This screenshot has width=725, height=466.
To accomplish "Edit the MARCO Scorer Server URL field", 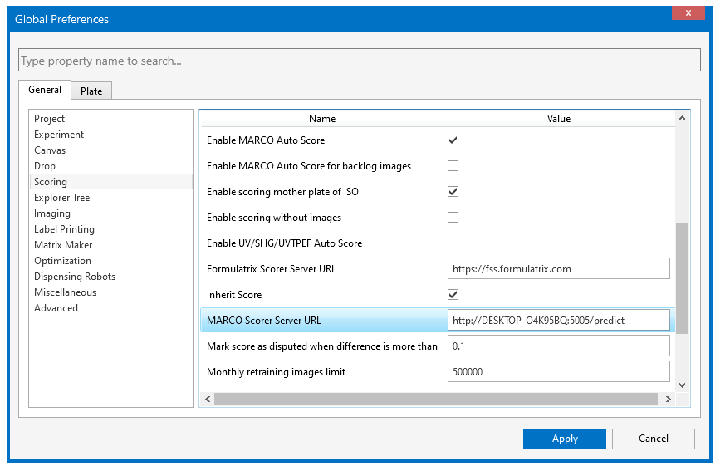I will click(558, 321).
